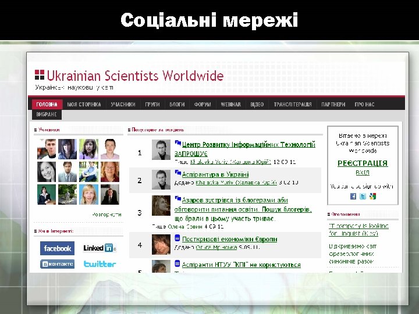Image resolution: width=419 pixels, height=314 pixels.
Task: Open author avatar for ranked post 4
Action: pyautogui.click(x=161, y=245)
